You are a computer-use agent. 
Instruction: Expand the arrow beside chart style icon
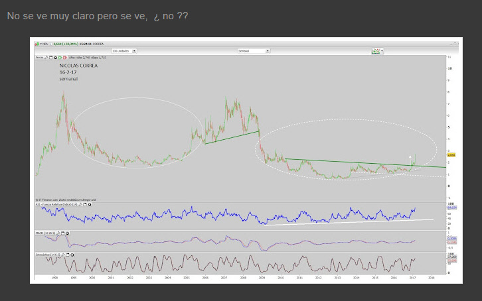382,51
